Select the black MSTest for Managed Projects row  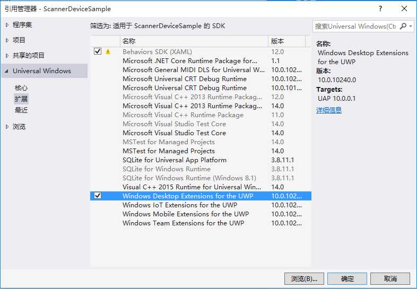point(201,151)
